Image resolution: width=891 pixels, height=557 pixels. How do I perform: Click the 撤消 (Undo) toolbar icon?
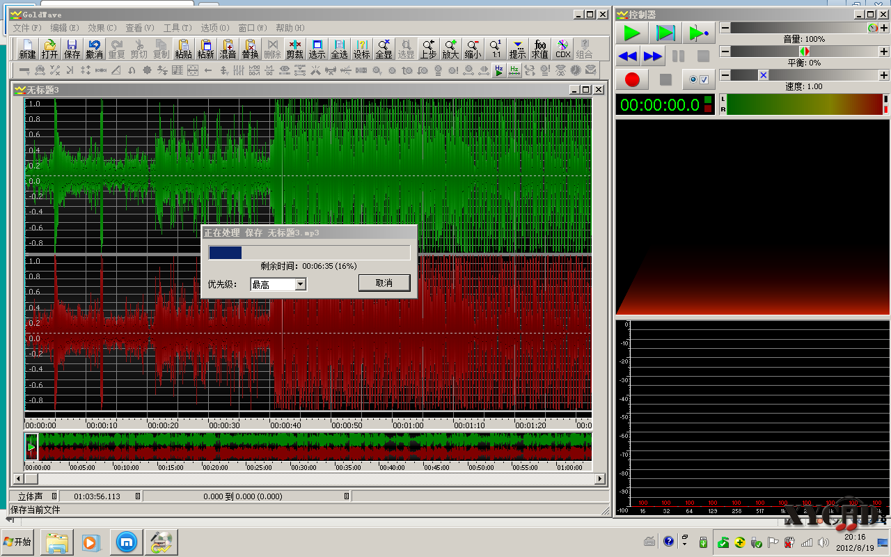94,49
